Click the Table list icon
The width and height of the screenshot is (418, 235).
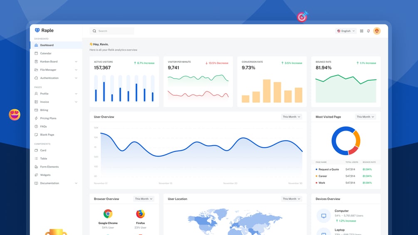[36, 158]
